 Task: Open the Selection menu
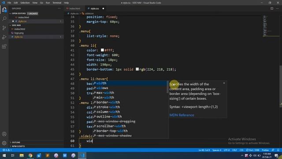[x=25, y=3]
